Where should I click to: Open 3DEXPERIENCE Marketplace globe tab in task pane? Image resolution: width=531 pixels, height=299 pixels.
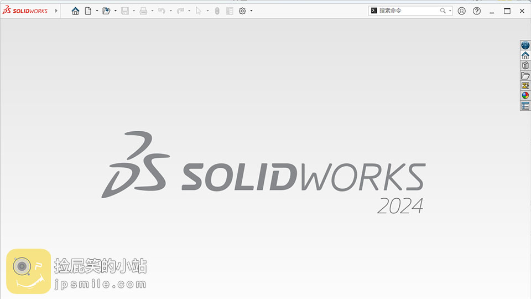[525, 45]
